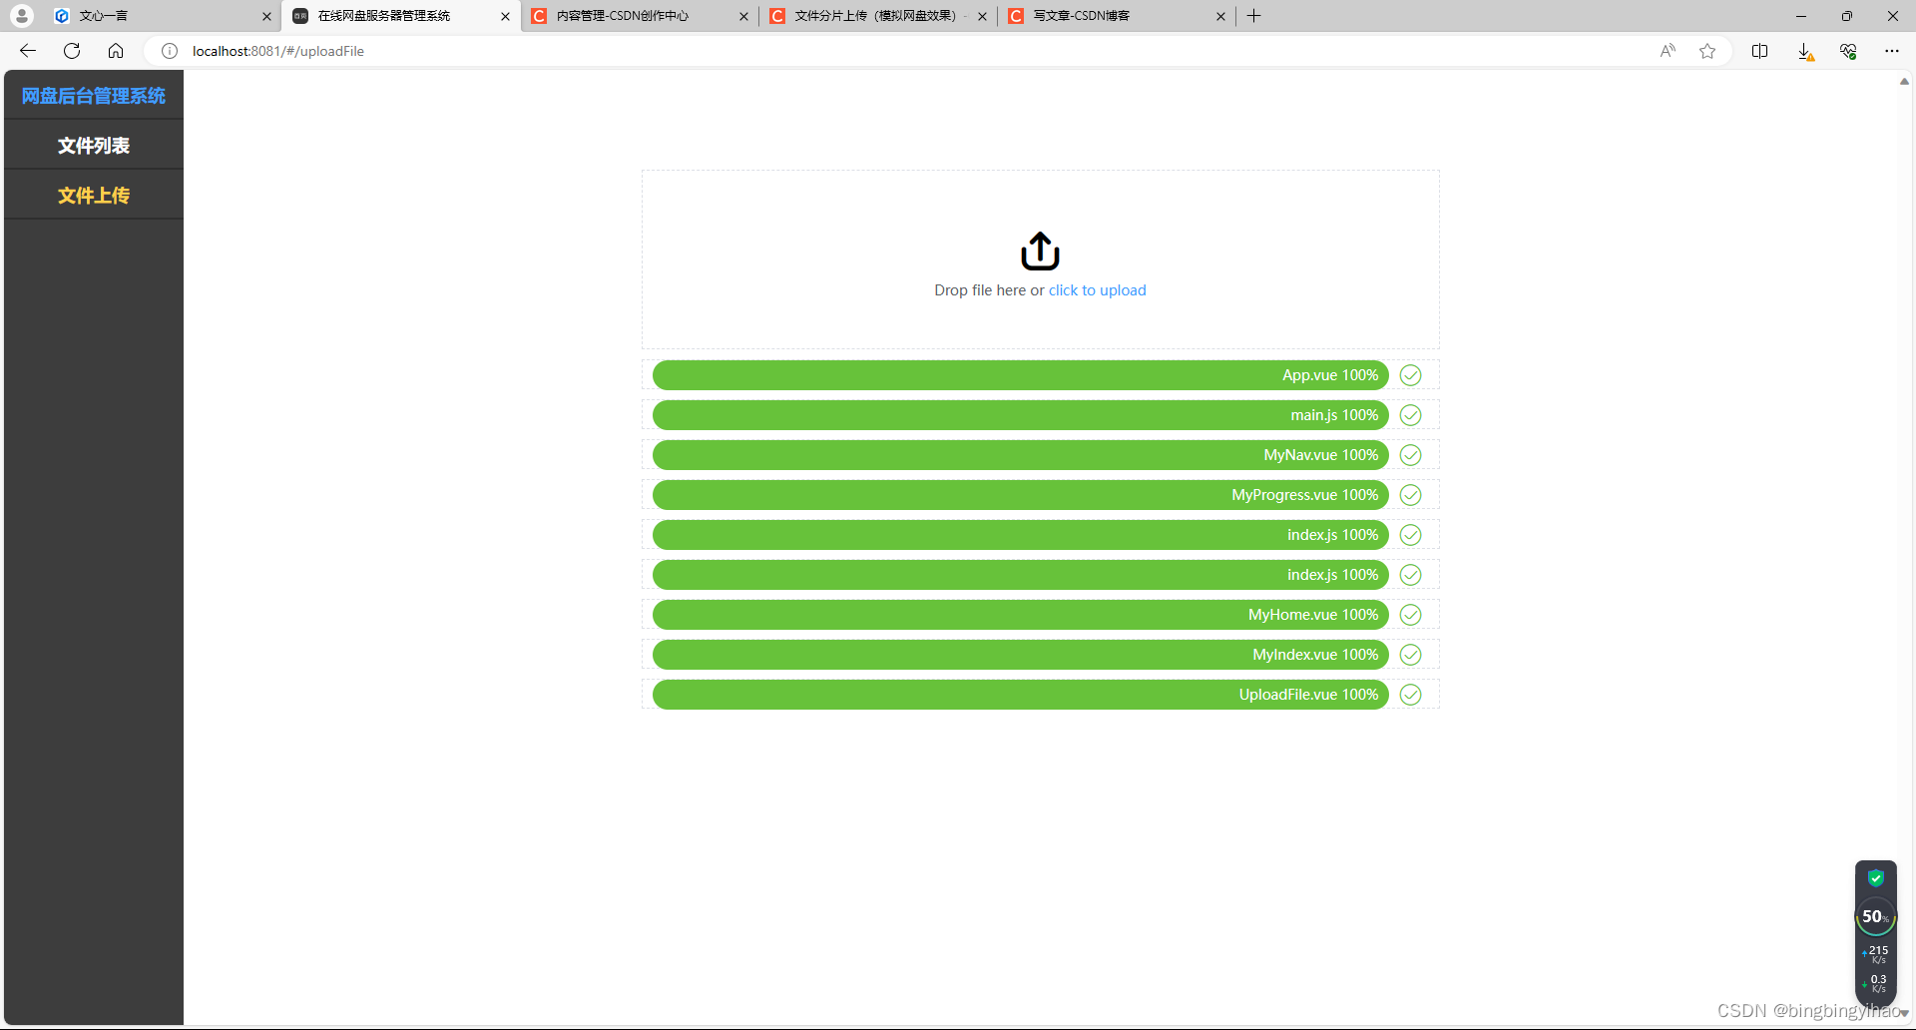Click the MyNav.vue 100% progress bar
This screenshot has height=1030, width=1916.
coord(1020,455)
